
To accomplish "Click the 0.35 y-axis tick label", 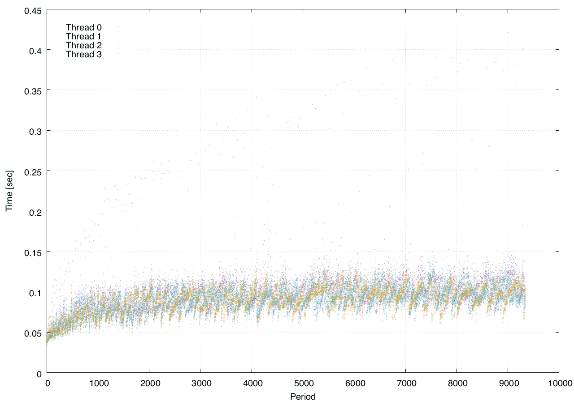I will point(33,90).
